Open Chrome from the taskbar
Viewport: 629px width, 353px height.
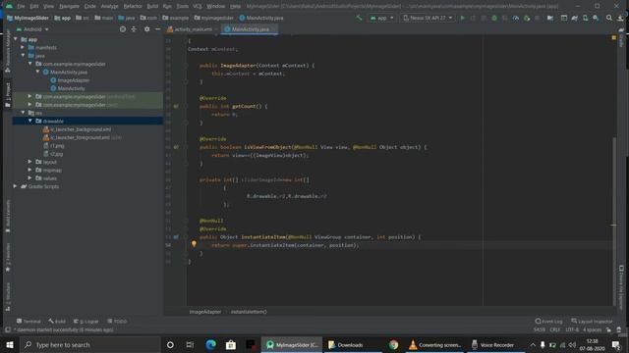(x=393, y=344)
